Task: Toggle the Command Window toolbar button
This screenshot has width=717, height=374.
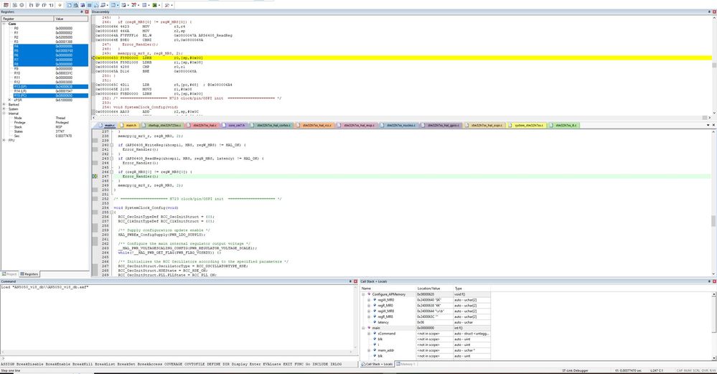Action: [x=69, y=5]
